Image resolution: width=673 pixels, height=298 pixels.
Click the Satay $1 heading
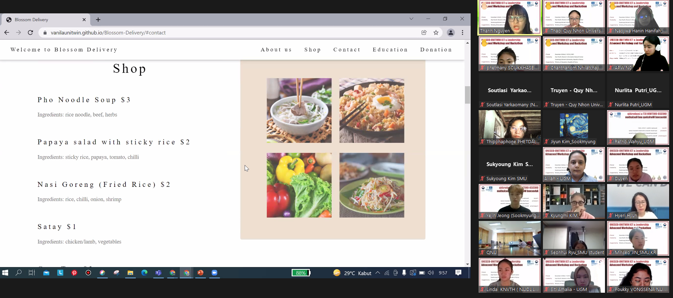(x=57, y=227)
